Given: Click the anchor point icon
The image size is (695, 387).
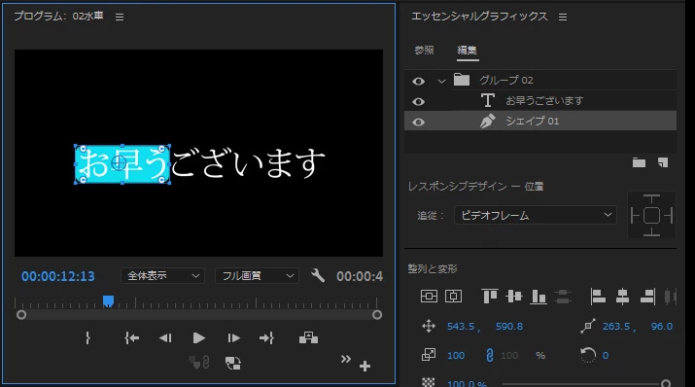Looking at the screenshot, I should click(x=588, y=327).
